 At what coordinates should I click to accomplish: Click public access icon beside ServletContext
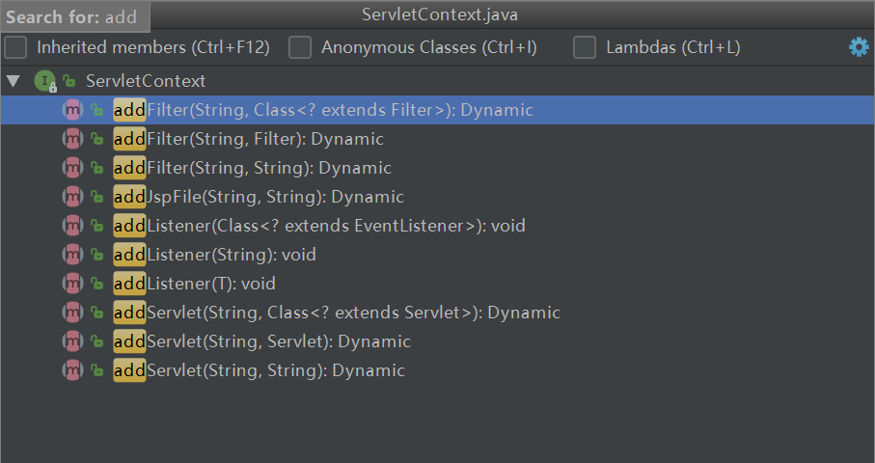(69, 81)
